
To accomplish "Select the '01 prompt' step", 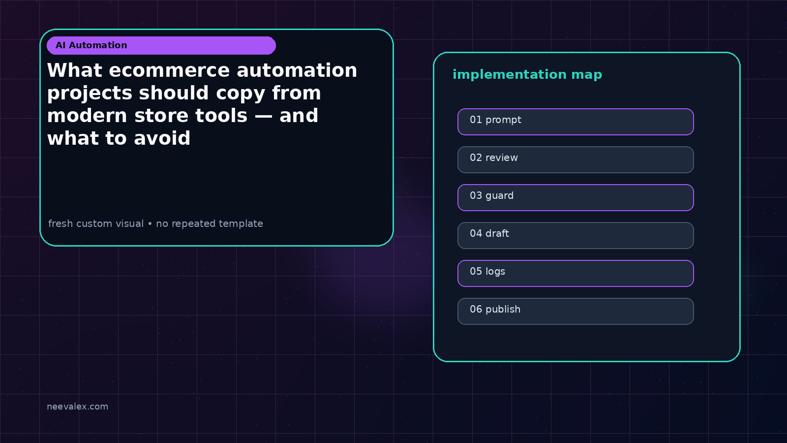I will [575, 122].
